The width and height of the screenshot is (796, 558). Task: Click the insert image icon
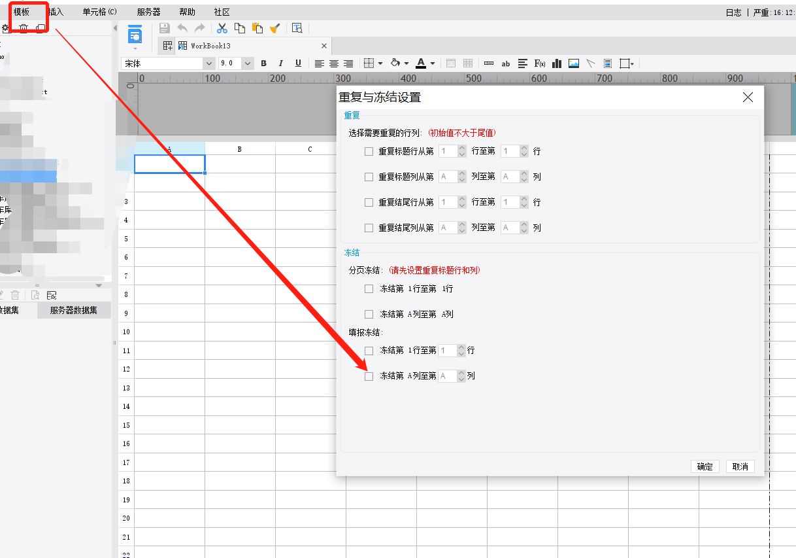(574, 63)
